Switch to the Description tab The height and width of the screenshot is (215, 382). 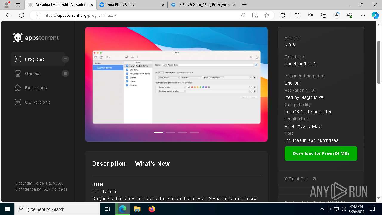(109, 164)
